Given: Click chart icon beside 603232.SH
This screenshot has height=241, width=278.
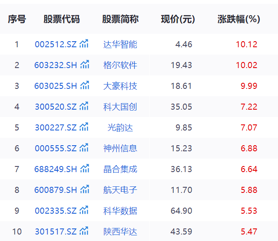Looking at the screenshot, I should tap(85, 65).
